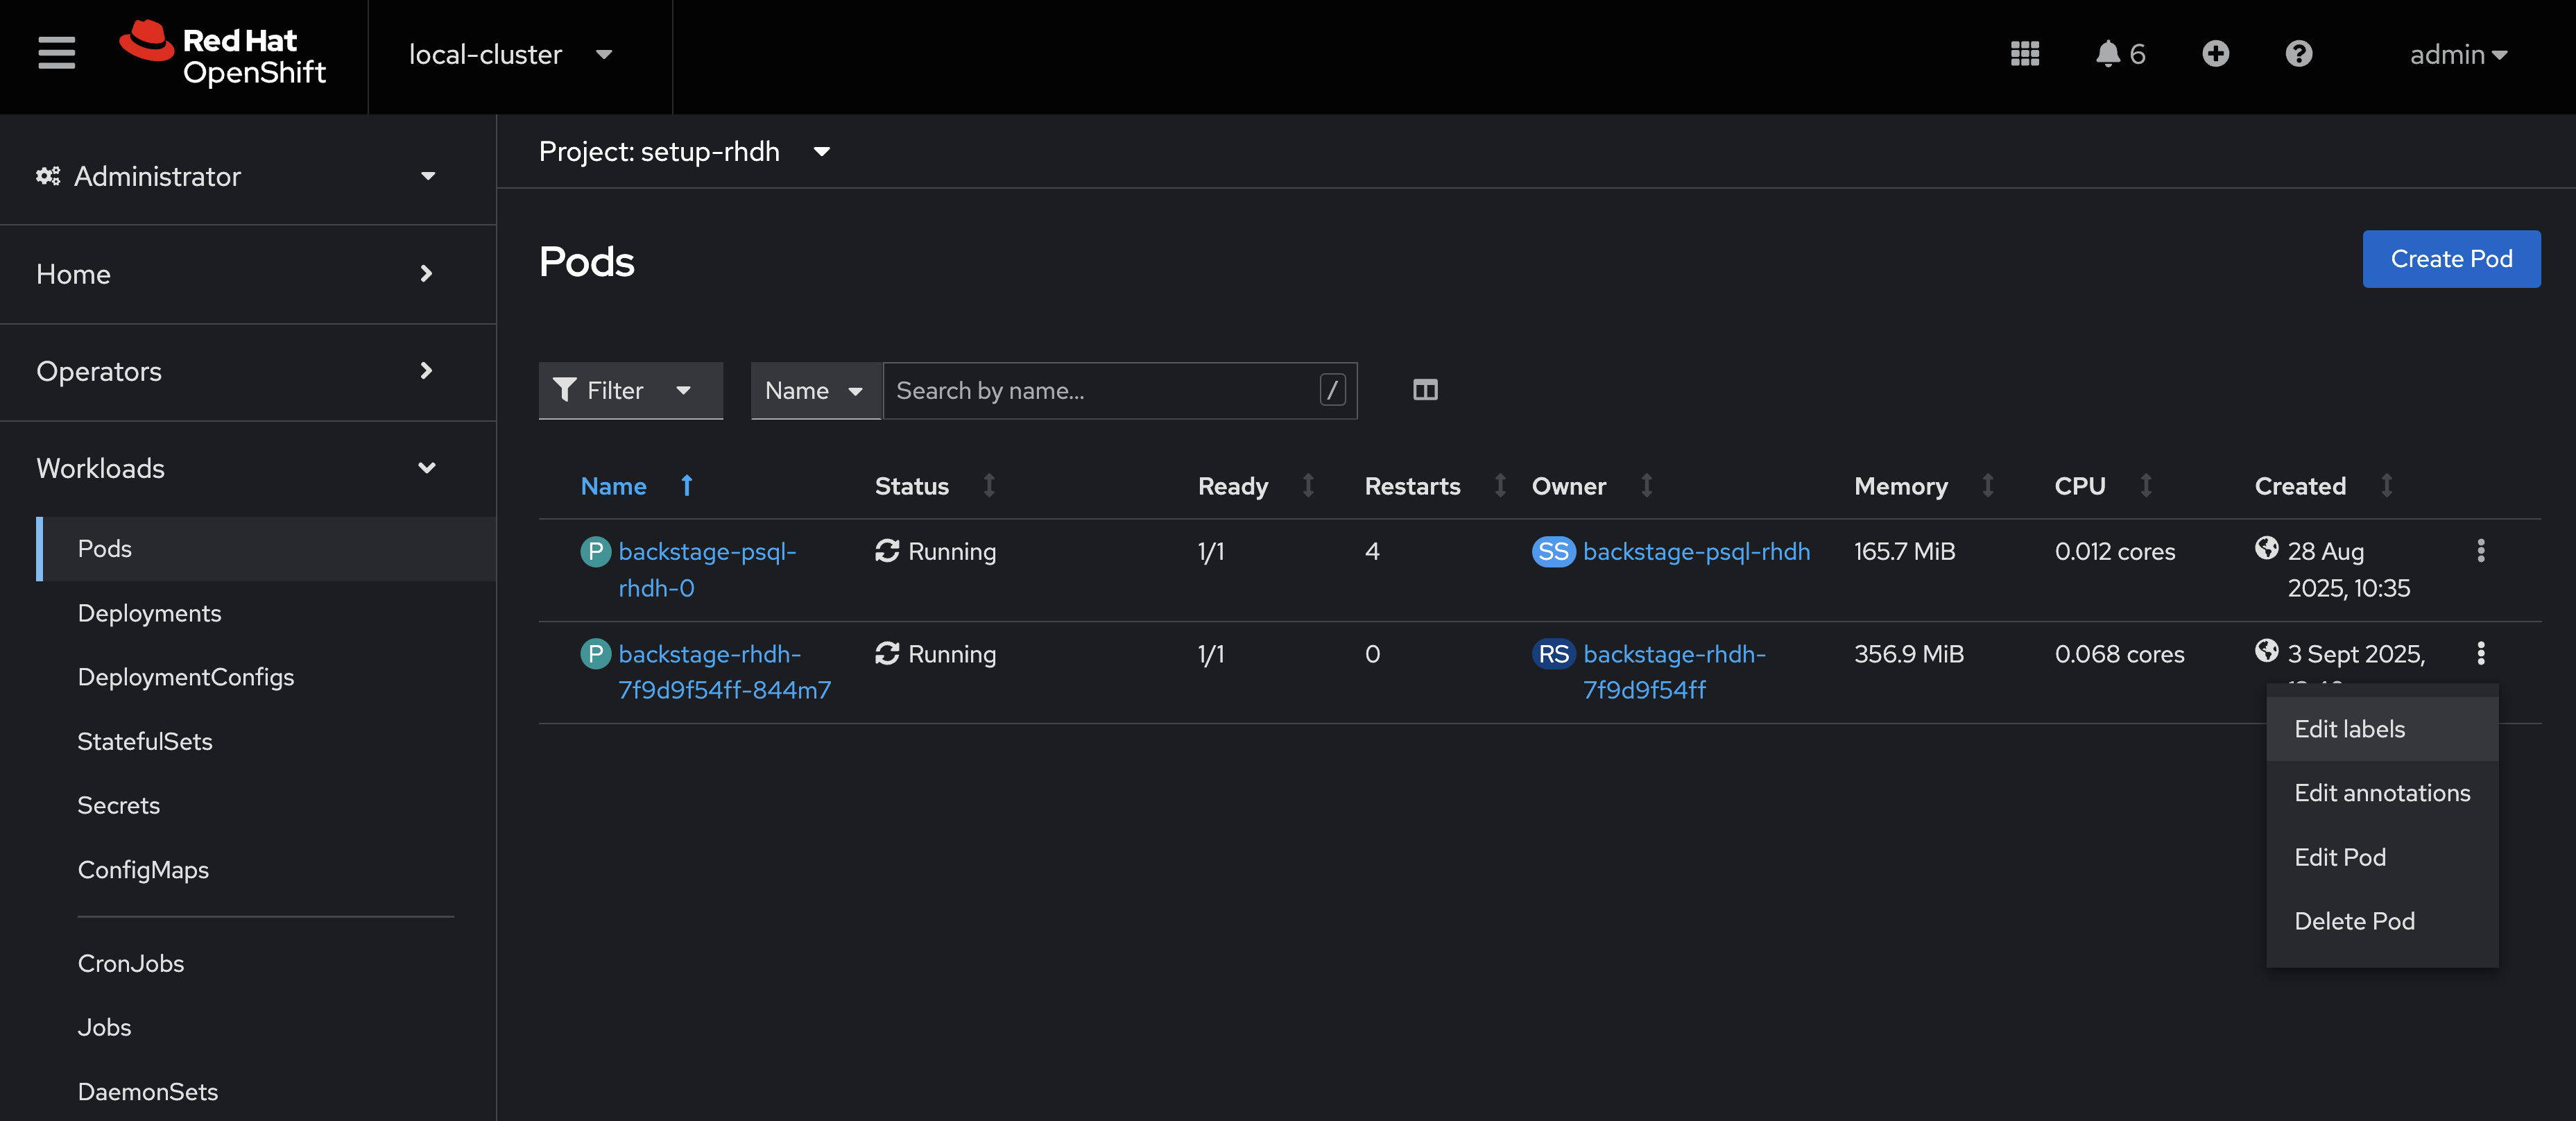This screenshot has width=2576, height=1121.
Task: Click the pod badge of backstage-psql-rhdh-0
Action: (x=595, y=551)
